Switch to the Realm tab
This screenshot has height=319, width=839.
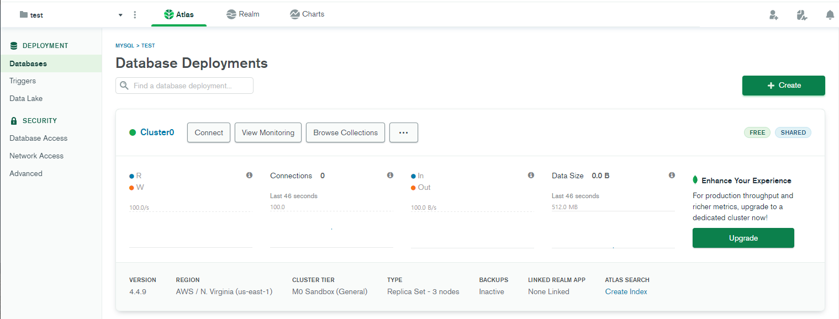(243, 14)
